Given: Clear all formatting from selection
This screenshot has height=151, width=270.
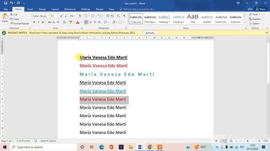Looking at the screenshot, I should (x=80, y=16).
